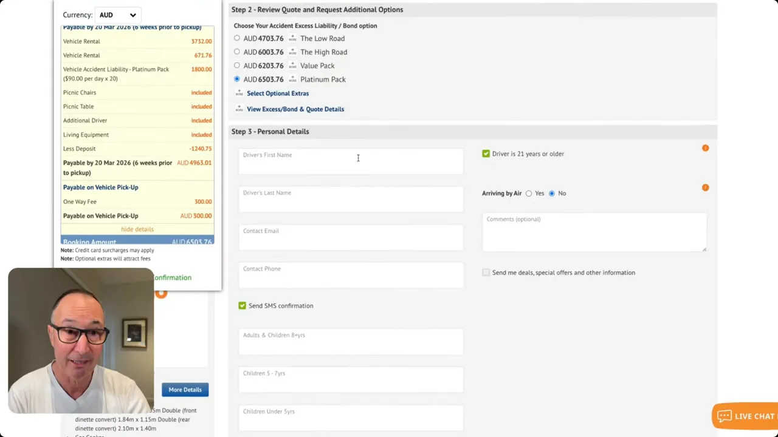Click the icon before Select Optional Extras
Image resolution: width=778 pixels, height=437 pixels.
[x=239, y=93]
